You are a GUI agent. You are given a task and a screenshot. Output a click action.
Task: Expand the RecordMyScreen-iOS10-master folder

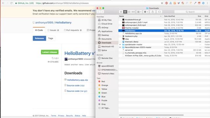(120, 47)
